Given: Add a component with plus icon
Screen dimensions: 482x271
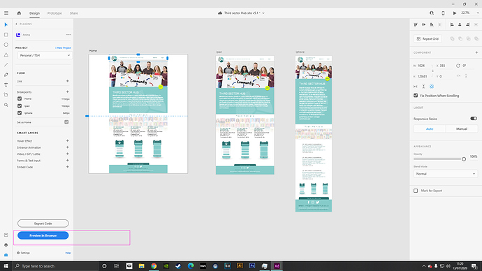Looking at the screenshot, I should 476,52.
